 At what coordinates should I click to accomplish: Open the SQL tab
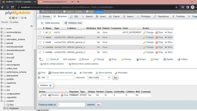tap(74, 16)
